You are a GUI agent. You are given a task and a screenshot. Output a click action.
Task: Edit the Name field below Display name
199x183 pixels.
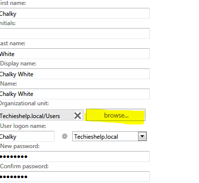[75, 94]
